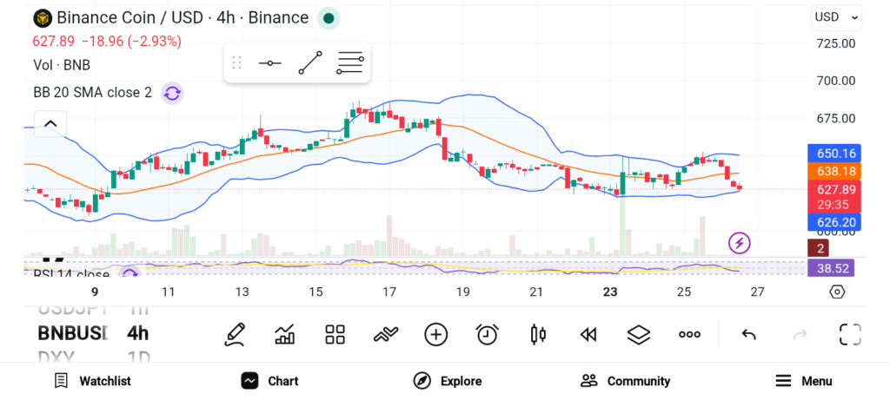Open chart settings hexagon icon
The width and height of the screenshot is (890, 400).
[837, 292]
